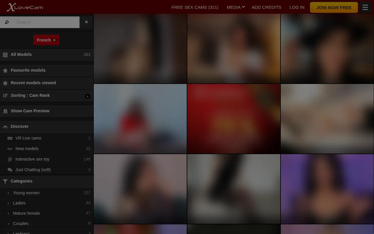Select the Mature female category

[47, 213]
